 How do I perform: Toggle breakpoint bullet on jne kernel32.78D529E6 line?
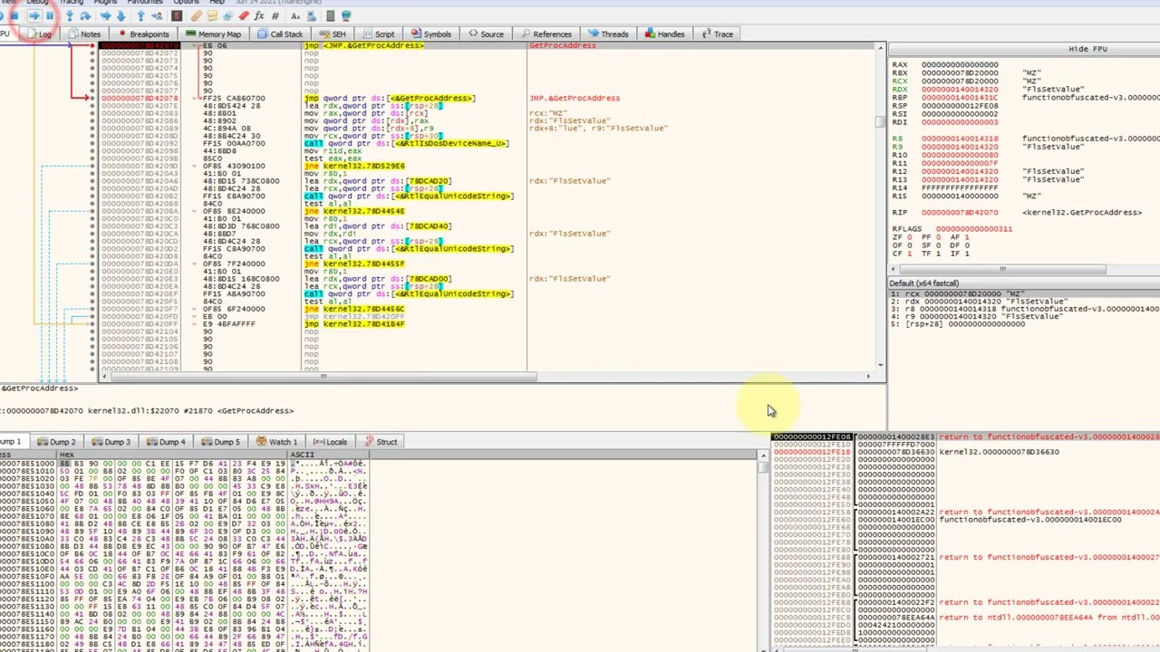pos(92,166)
